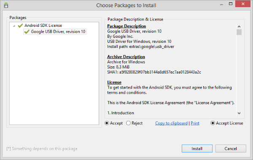Click green checkmark beside Android SDK License
Image resolution: width=253 pixels, height=160 pixels.
(x=20, y=26)
